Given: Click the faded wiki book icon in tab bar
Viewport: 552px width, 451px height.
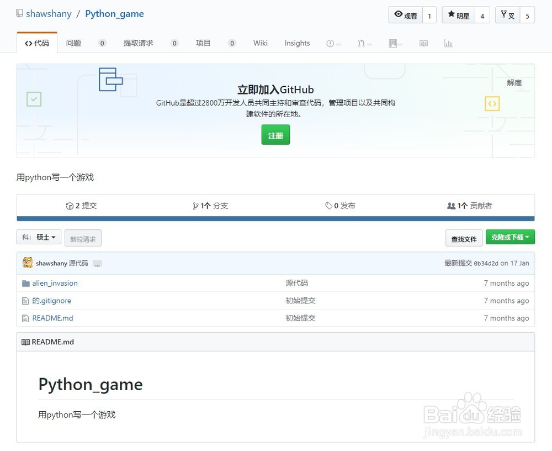Looking at the screenshot, I should click(x=423, y=43).
